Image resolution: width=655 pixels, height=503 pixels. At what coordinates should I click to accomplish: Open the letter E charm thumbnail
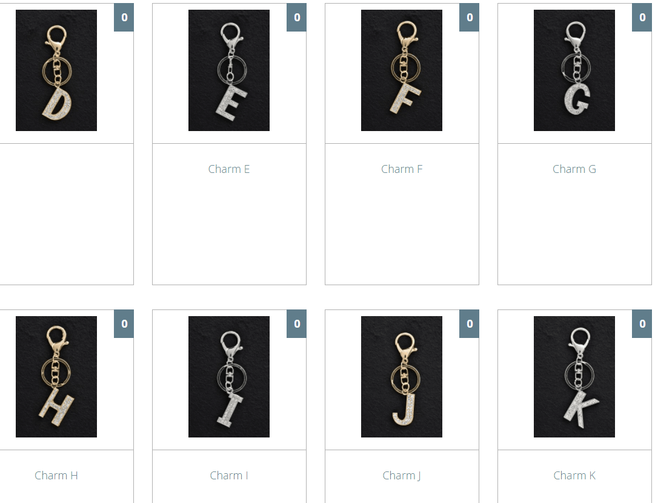229,70
